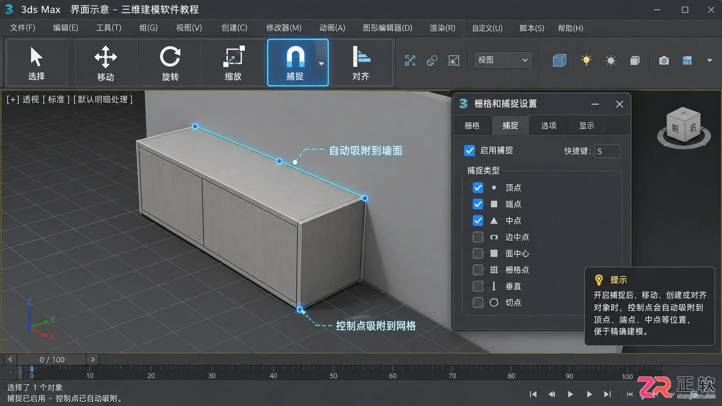Click the render frame window icon
Screen dimensions: 722x406
pyautogui.click(x=687, y=61)
